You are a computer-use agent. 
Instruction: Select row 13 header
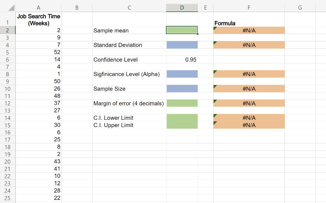[8, 111]
